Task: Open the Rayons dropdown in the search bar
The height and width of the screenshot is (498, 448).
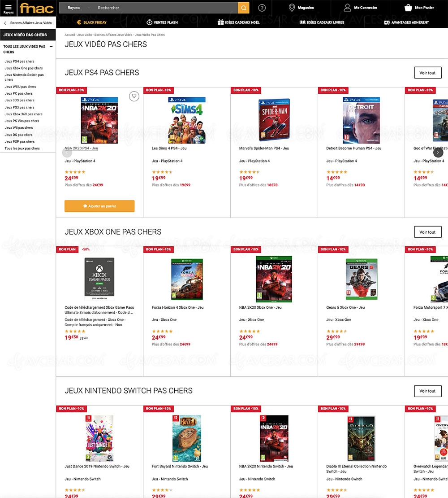Action: tap(77, 8)
